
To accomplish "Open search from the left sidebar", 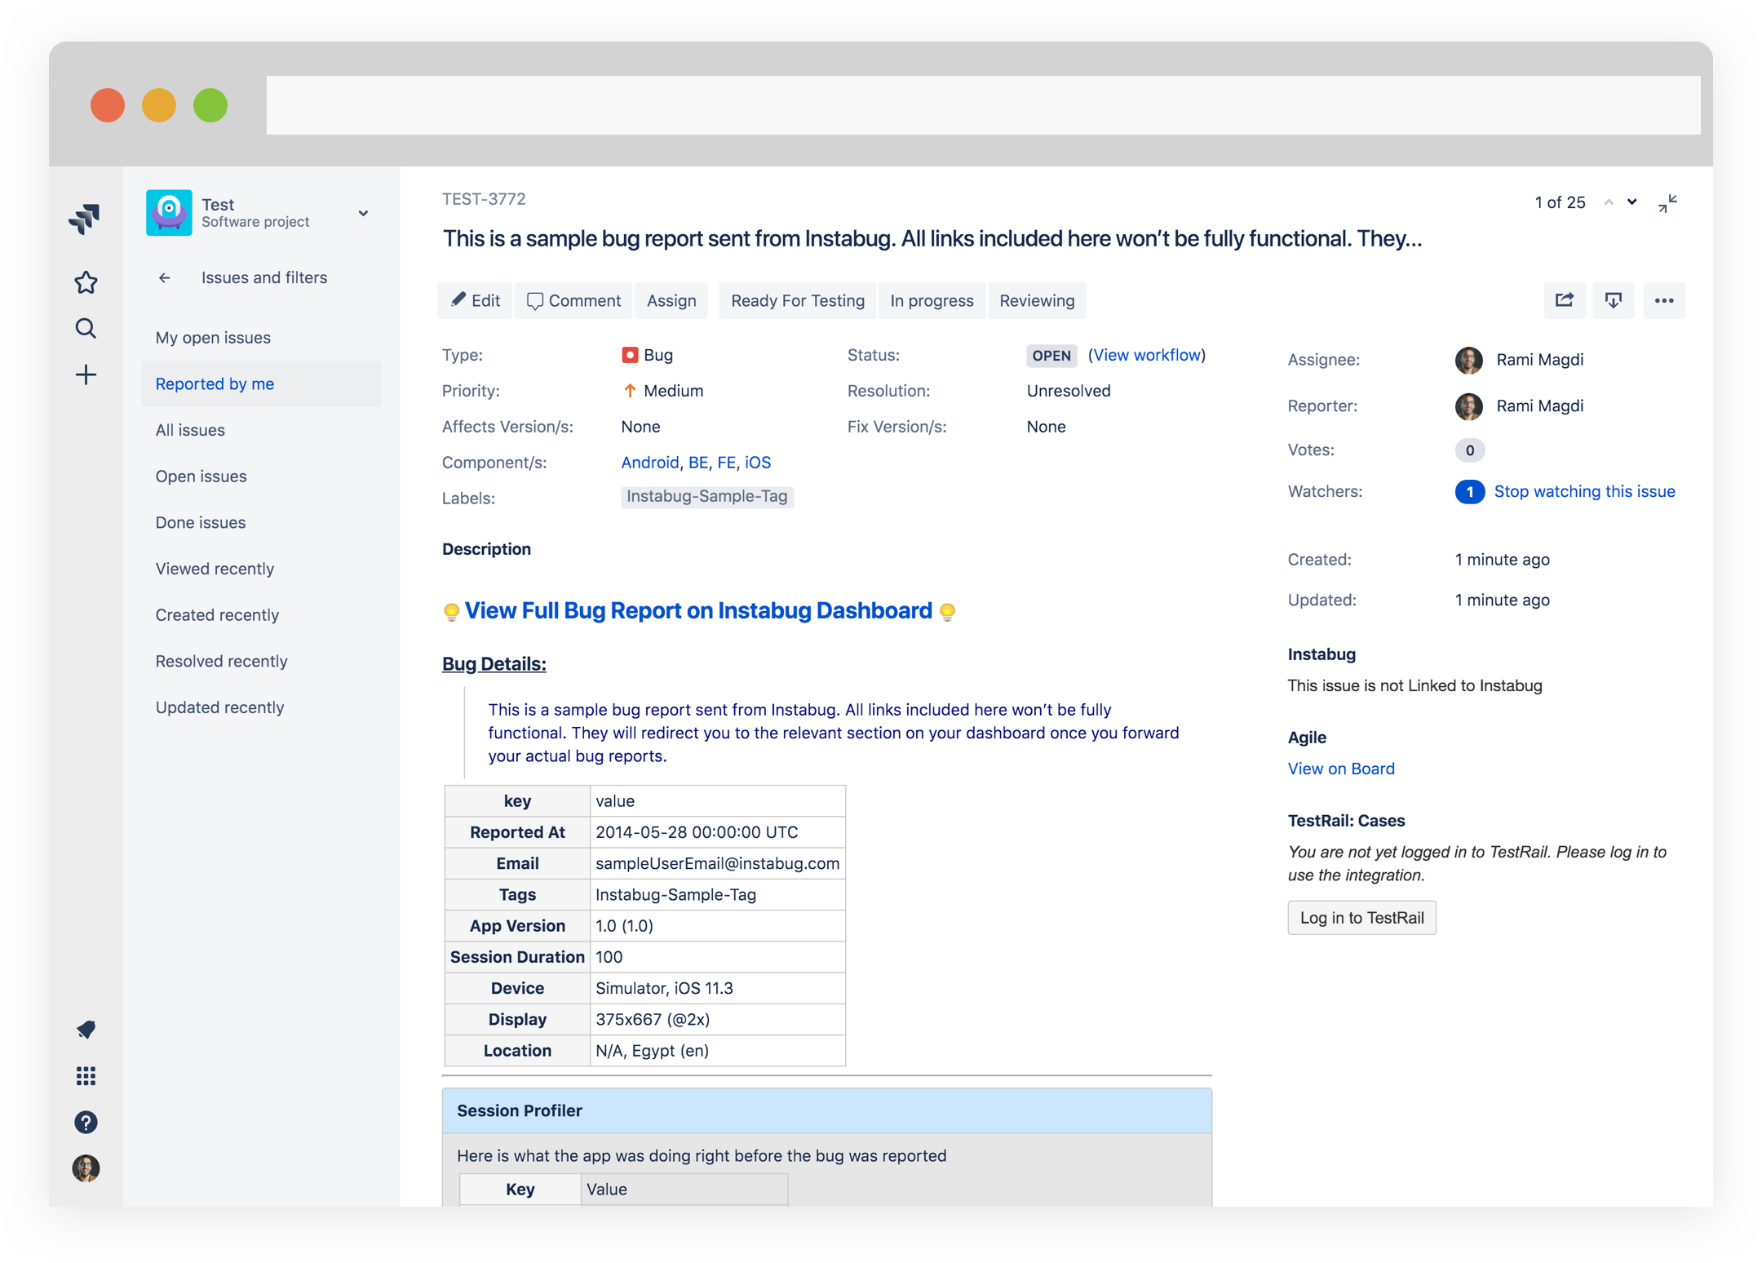I will coord(85,328).
